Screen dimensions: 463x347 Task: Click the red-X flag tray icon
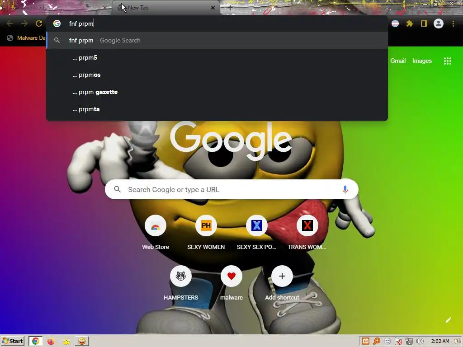(x=398, y=342)
